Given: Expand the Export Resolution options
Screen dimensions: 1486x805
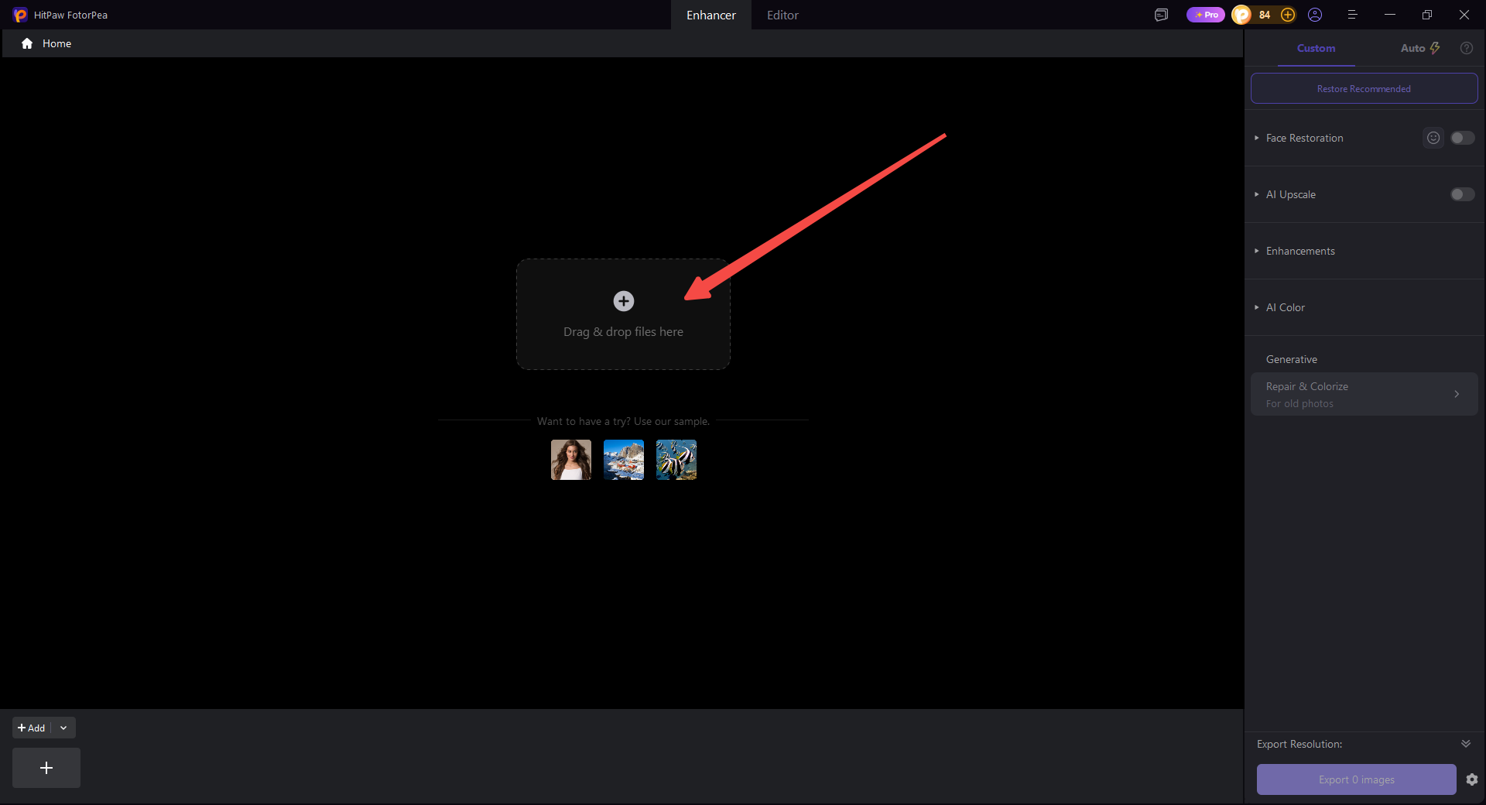Looking at the screenshot, I should [x=1466, y=744].
